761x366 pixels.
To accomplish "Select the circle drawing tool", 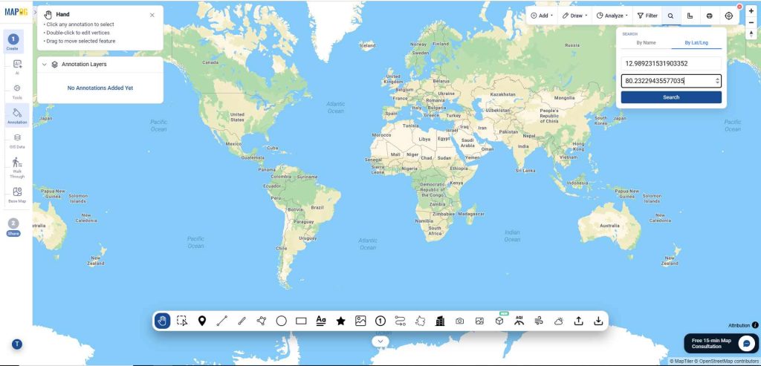I will click(x=282, y=321).
